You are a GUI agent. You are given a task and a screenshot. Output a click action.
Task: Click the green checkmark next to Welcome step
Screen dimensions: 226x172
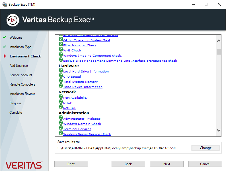coord(5,38)
